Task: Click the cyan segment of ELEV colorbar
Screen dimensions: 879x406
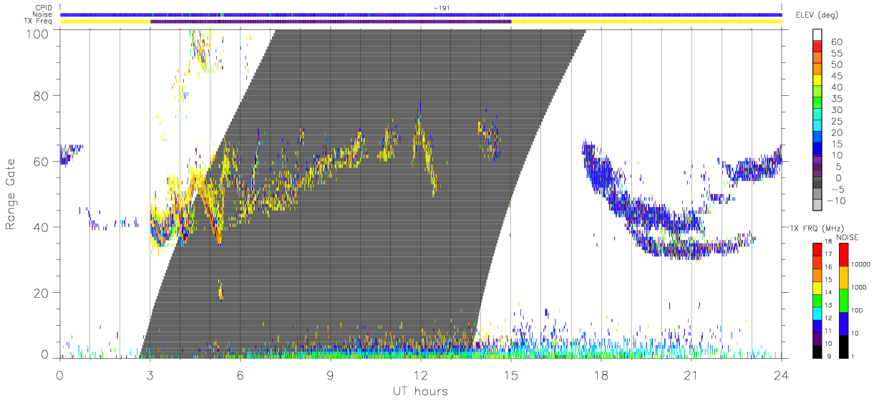Action: point(819,127)
